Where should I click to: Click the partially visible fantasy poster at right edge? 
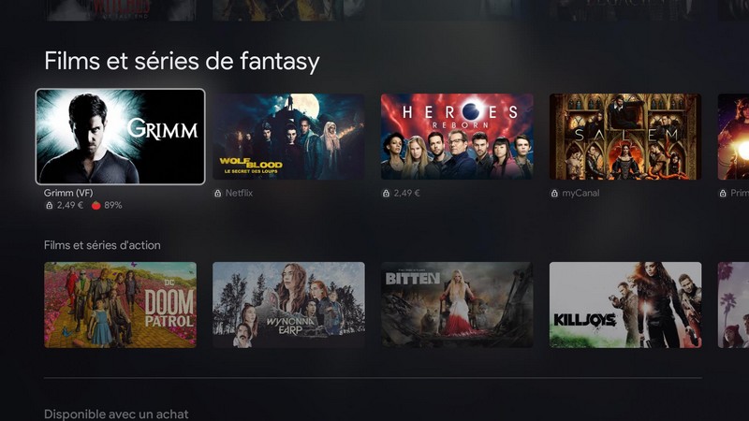coord(733,137)
